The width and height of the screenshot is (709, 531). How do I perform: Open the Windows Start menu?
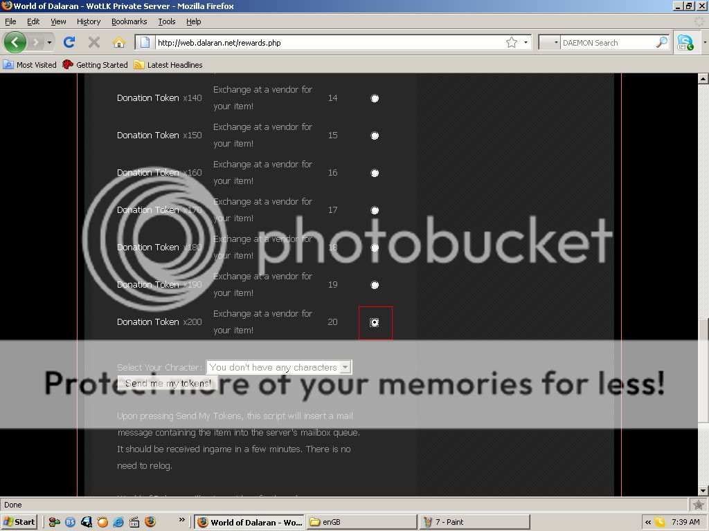click(19, 522)
